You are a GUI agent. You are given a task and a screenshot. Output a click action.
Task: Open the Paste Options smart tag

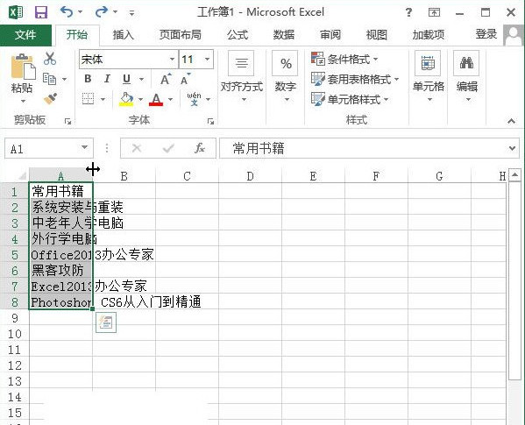click(106, 322)
